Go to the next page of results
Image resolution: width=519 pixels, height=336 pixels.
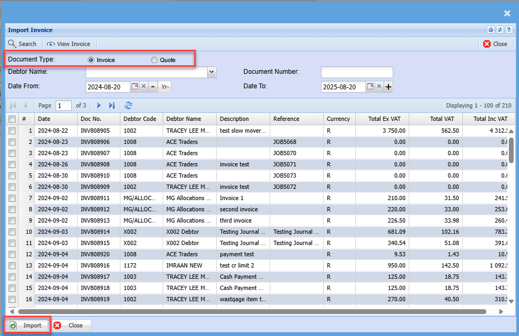pos(99,105)
